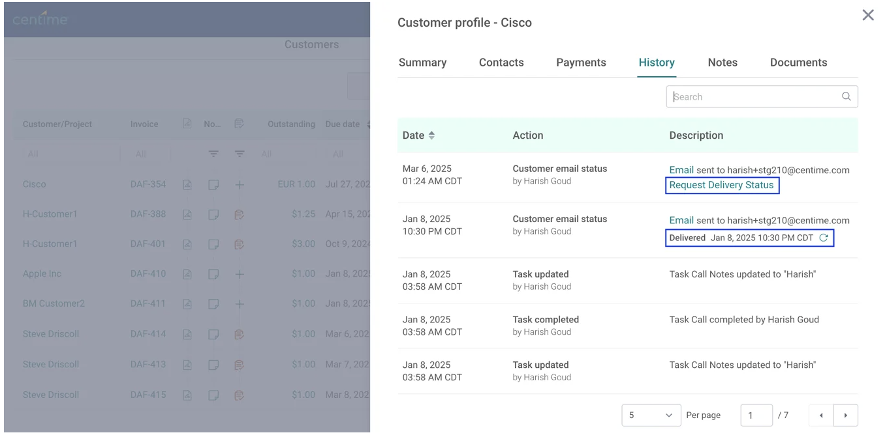Viewport: 885px width, 435px height.
Task: Open the Email link in Mar 6 row
Action: (681, 170)
